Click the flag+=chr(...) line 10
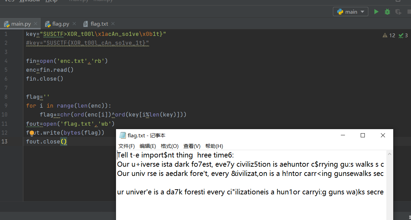 point(113,114)
